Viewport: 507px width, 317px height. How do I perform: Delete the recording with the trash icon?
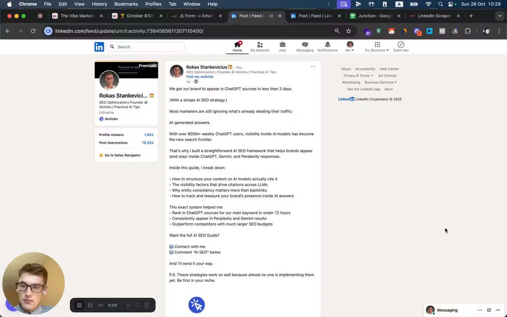[x=147, y=305]
